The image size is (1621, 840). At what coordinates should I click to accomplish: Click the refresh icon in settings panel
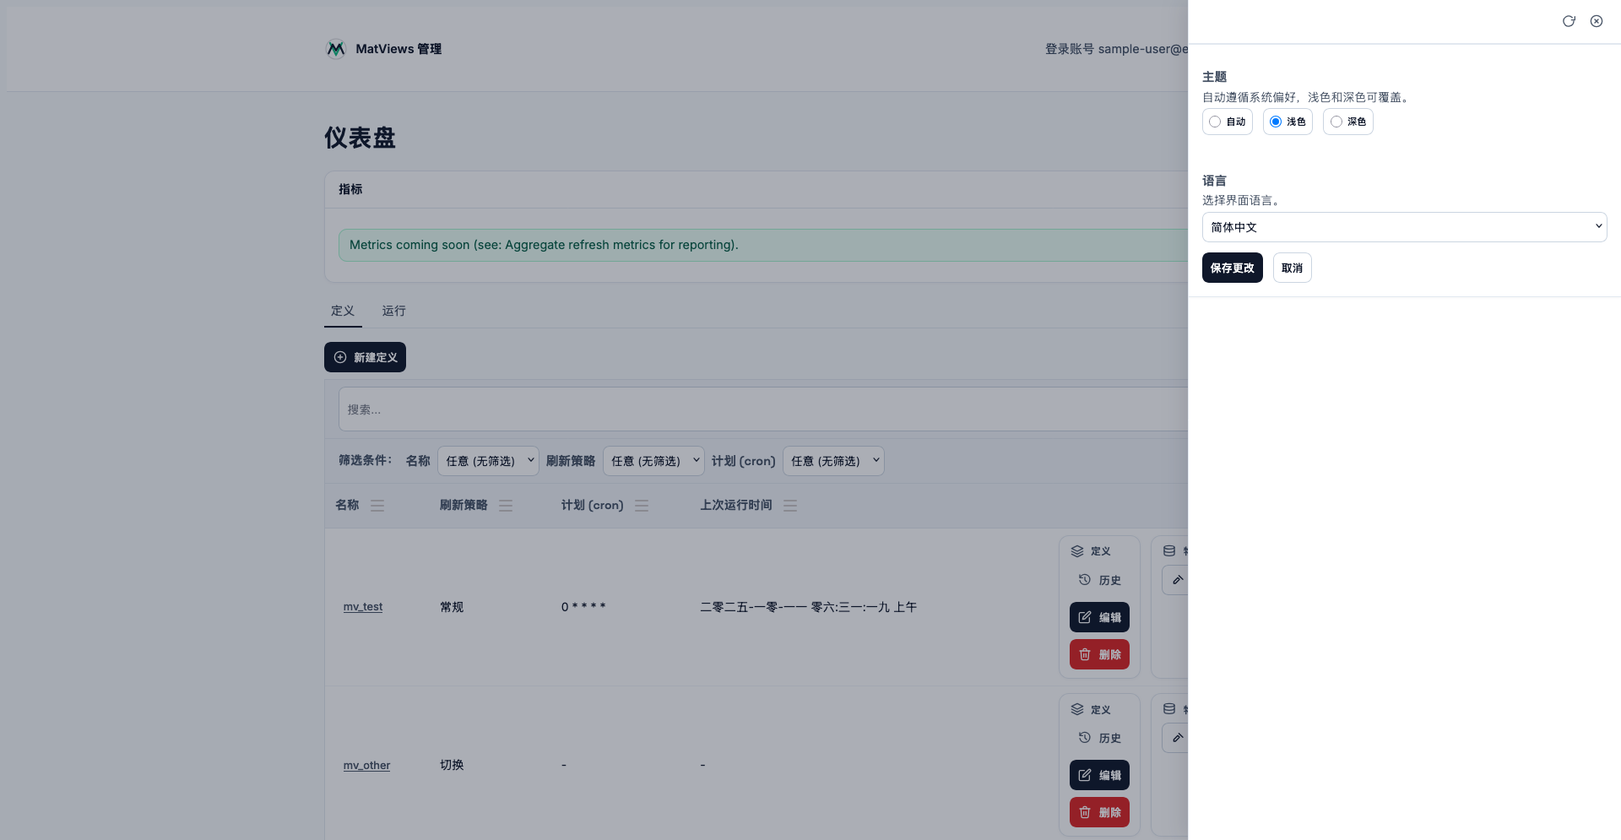point(1569,21)
